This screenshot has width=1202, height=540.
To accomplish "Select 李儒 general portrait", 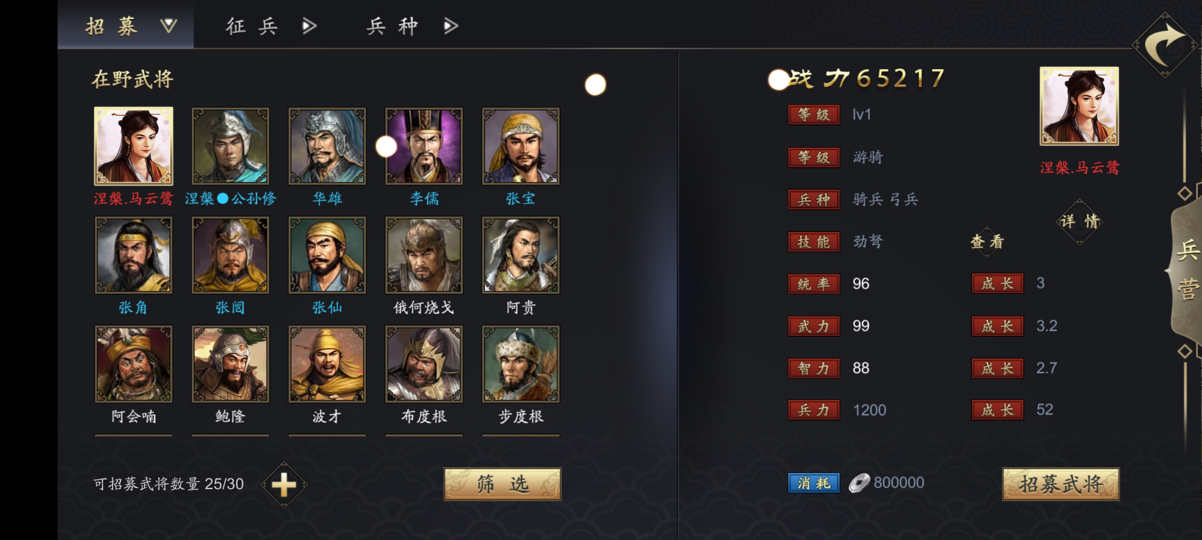I will pyautogui.click(x=424, y=147).
